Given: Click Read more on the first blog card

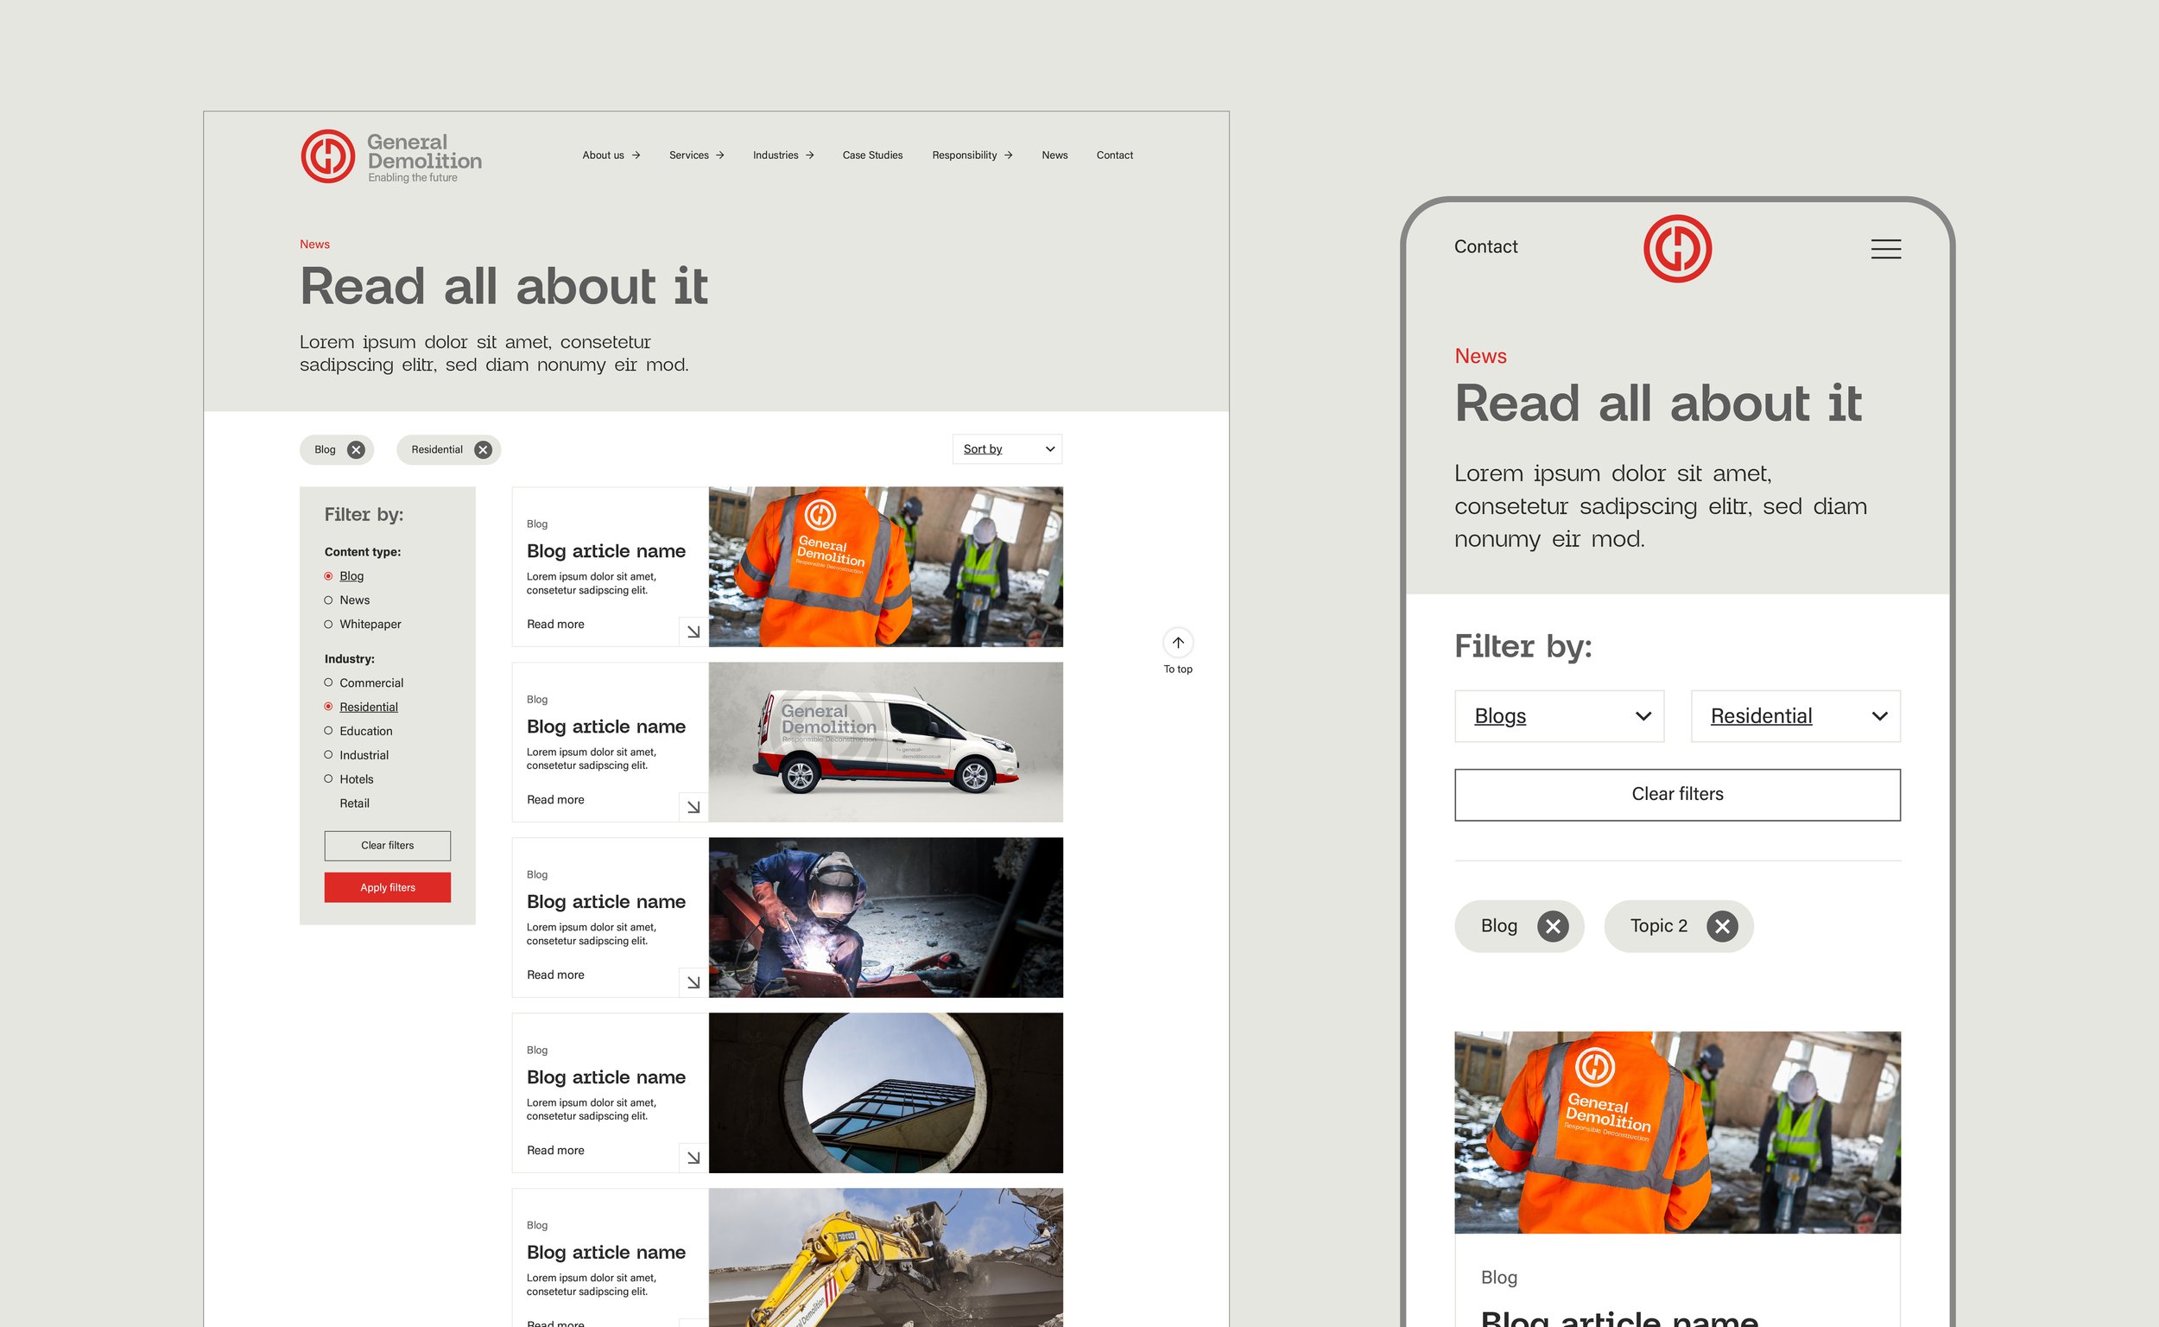Looking at the screenshot, I should pyautogui.click(x=555, y=624).
